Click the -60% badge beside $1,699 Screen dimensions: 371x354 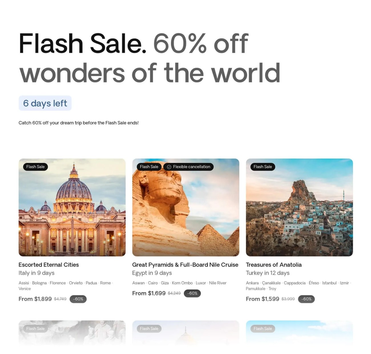192,293
